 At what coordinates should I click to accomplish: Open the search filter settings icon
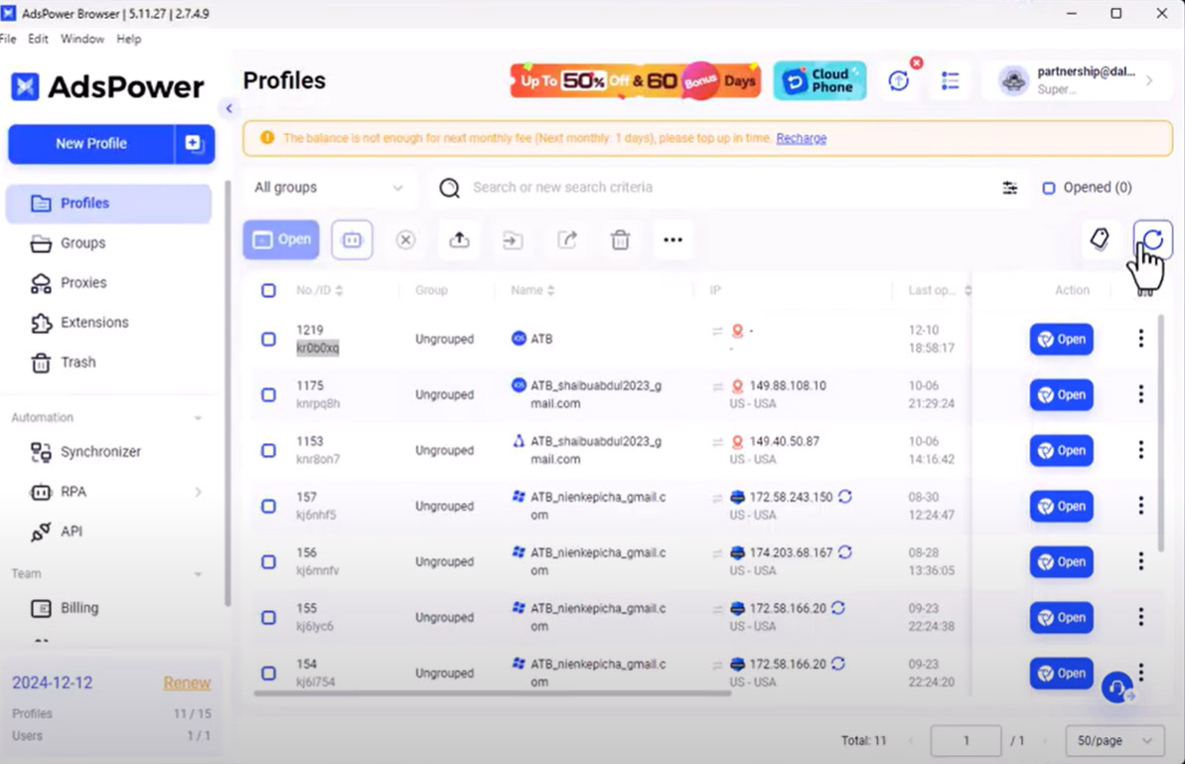pyautogui.click(x=1009, y=188)
